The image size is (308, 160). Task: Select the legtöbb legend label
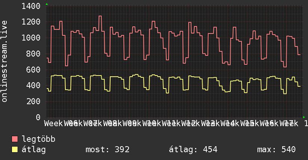pyautogui.click(x=38, y=139)
